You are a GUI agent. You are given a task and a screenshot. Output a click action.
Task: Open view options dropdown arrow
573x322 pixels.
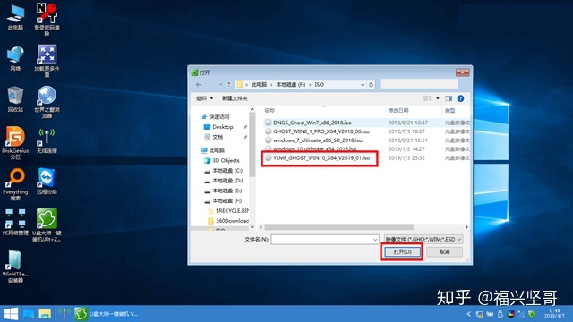[x=438, y=98]
